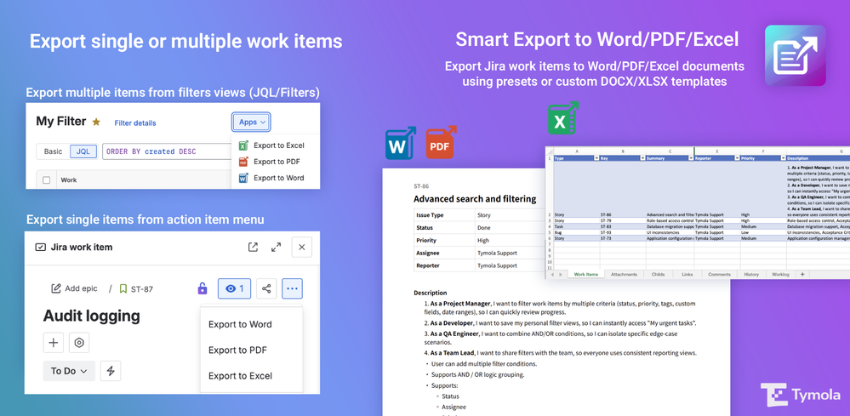Click the Audit logging title
Viewport: 850px width, 416px height.
coord(92,316)
